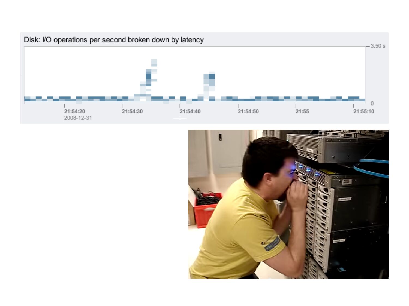Click the 0 latency axis minimum label
Screen dimensions: 409x306
click(372, 103)
